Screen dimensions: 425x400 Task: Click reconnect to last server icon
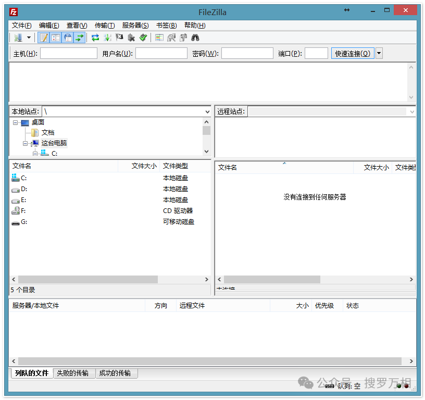(x=143, y=37)
